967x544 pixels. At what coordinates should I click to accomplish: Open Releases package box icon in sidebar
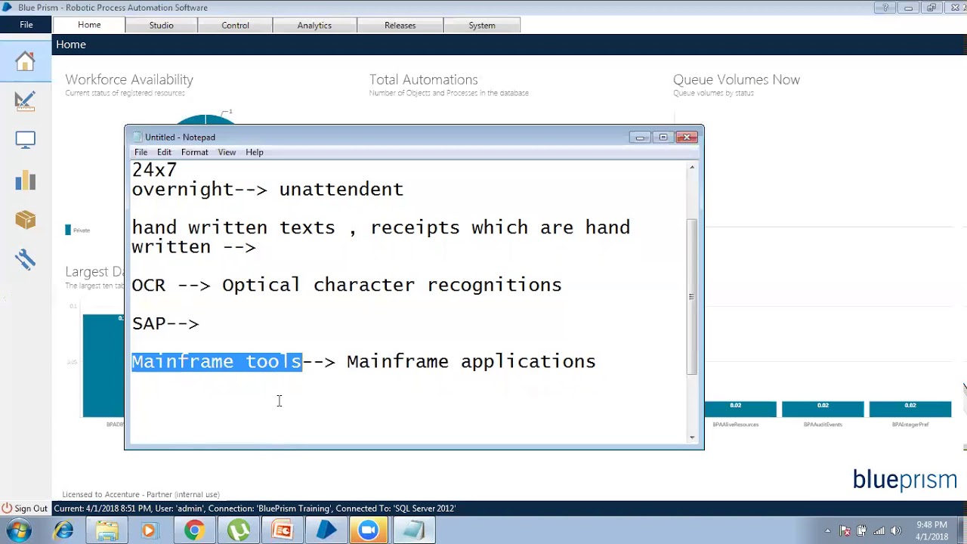click(25, 220)
